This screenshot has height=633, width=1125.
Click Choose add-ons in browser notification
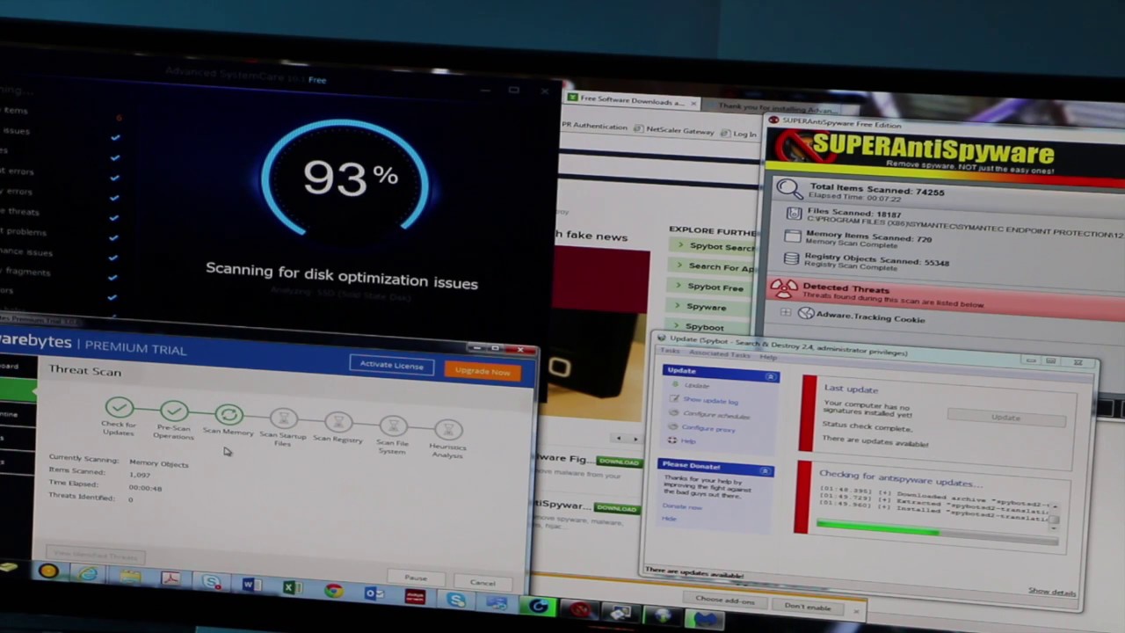coord(725,600)
